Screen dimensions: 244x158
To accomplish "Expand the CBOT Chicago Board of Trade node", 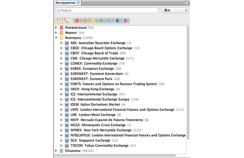I will pyautogui.click(x=61, y=53).
